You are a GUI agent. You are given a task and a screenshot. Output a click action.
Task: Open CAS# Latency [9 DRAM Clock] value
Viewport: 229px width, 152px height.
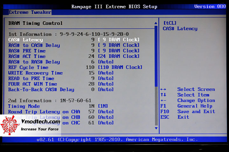pos(119,39)
